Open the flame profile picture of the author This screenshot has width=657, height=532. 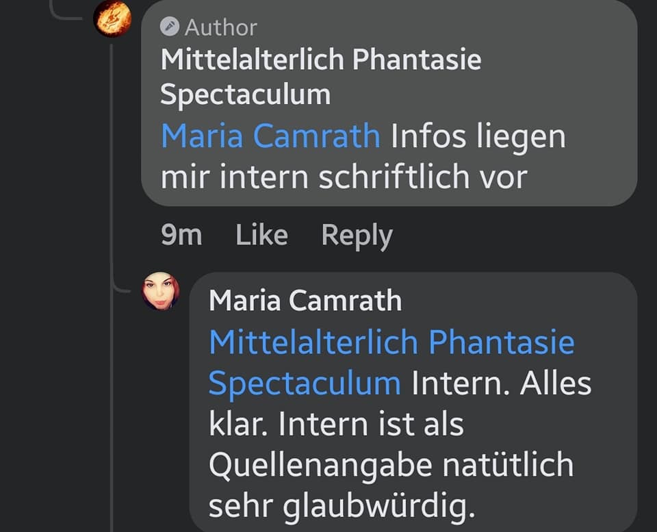113,18
